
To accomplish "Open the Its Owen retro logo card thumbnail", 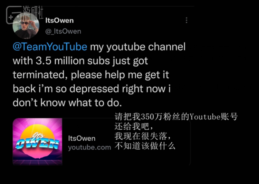I will (38, 142).
